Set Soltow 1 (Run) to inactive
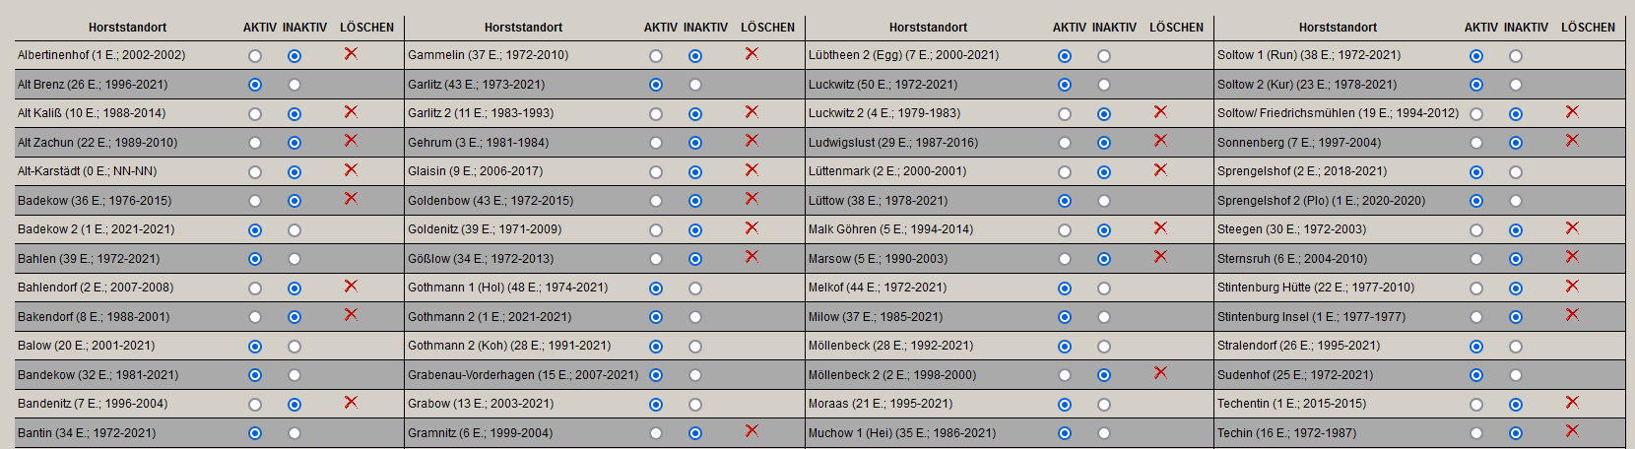The image size is (1635, 449). 1516,56
